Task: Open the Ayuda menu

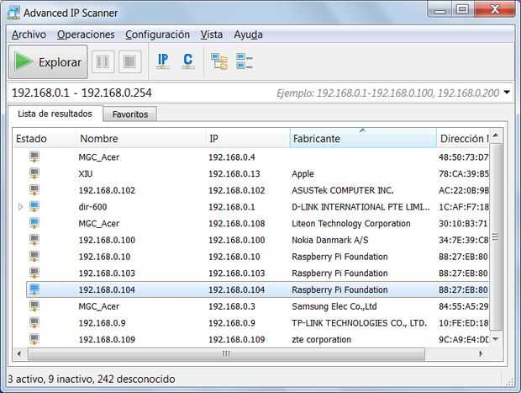Action: pos(248,35)
